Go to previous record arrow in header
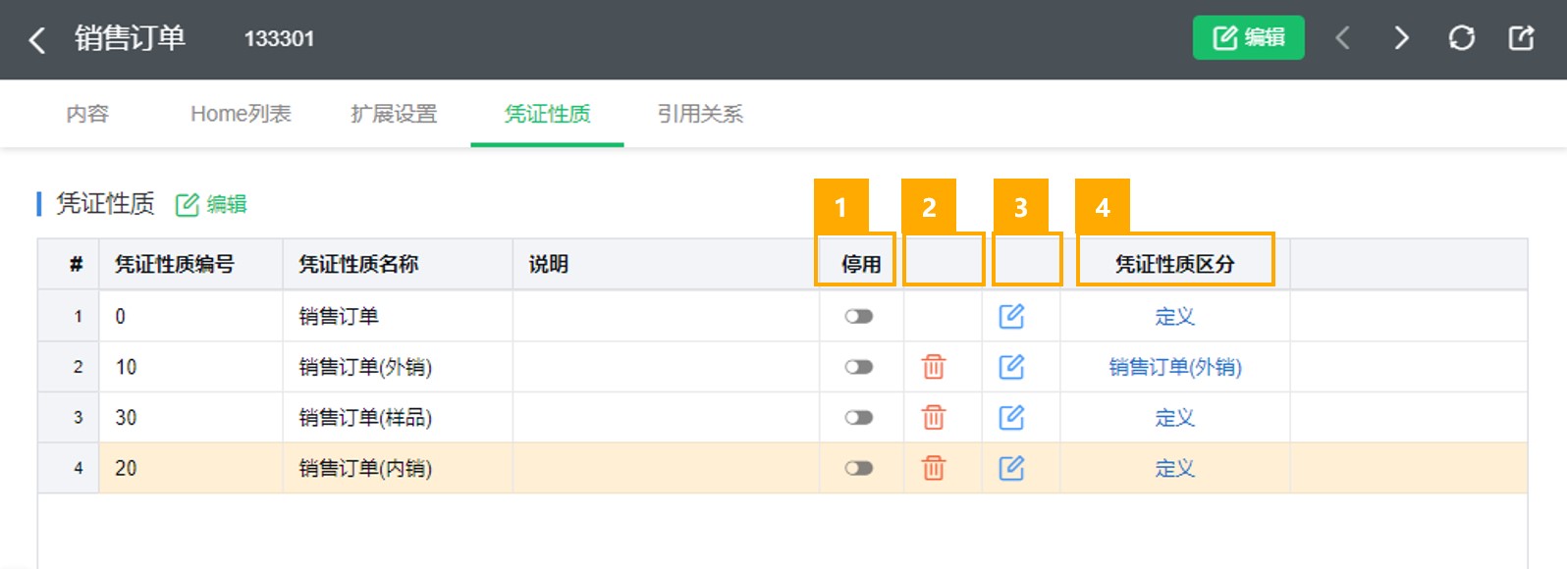 (1342, 38)
